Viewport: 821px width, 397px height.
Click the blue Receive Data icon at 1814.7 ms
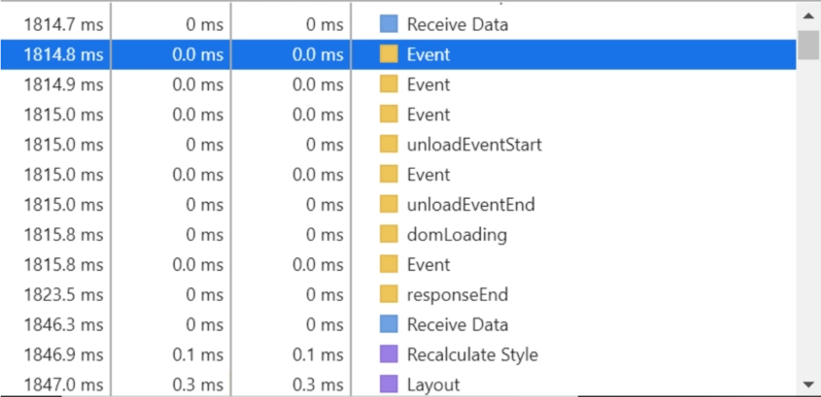coord(389,25)
